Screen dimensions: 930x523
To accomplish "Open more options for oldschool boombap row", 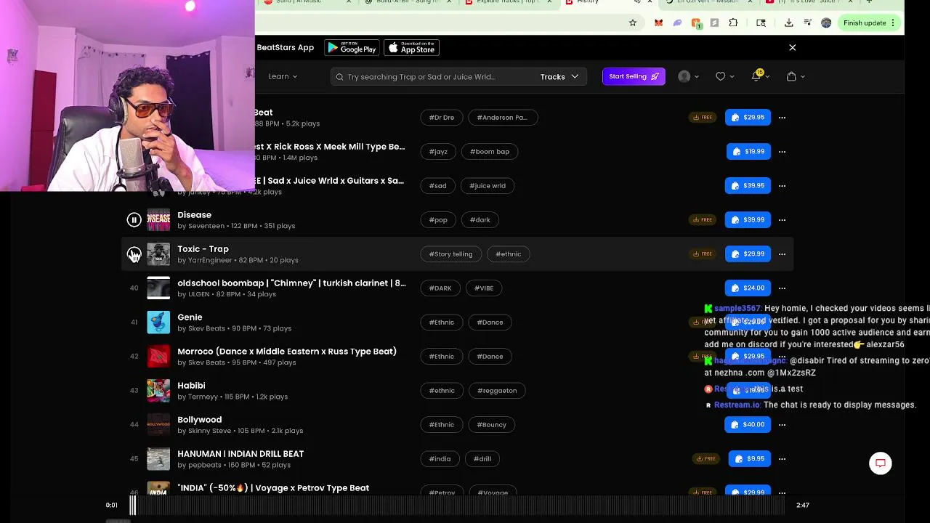I will point(782,288).
